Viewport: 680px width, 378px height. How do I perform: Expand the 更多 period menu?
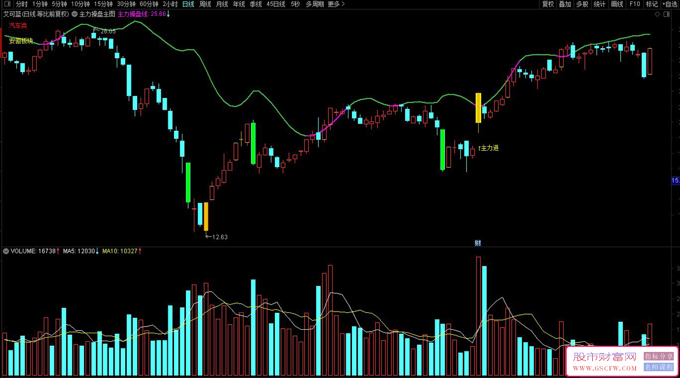point(335,4)
